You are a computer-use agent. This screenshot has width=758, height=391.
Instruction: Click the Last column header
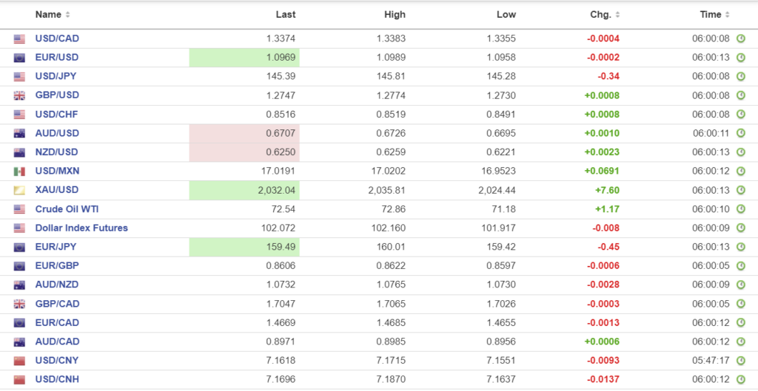285,15
